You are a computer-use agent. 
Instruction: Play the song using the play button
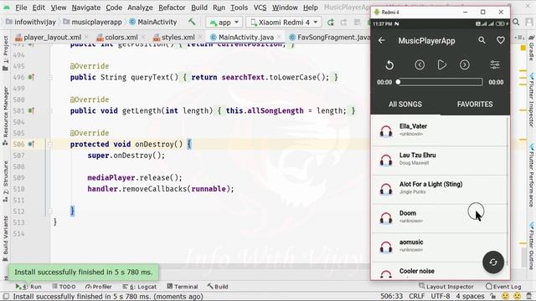pyautogui.click(x=441, y=65)
